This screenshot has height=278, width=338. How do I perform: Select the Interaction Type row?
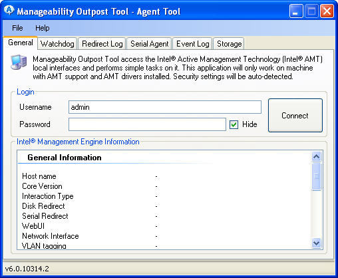(x=164, y=196)
